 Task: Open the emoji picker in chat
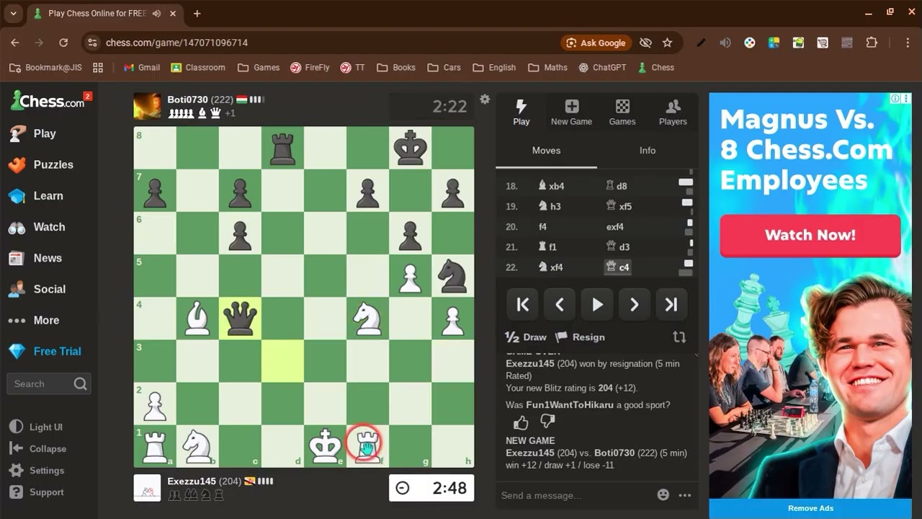(663, 495)
